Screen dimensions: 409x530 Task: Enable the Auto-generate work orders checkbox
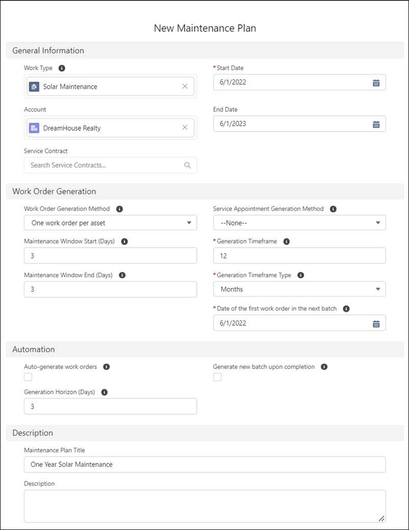28,376
